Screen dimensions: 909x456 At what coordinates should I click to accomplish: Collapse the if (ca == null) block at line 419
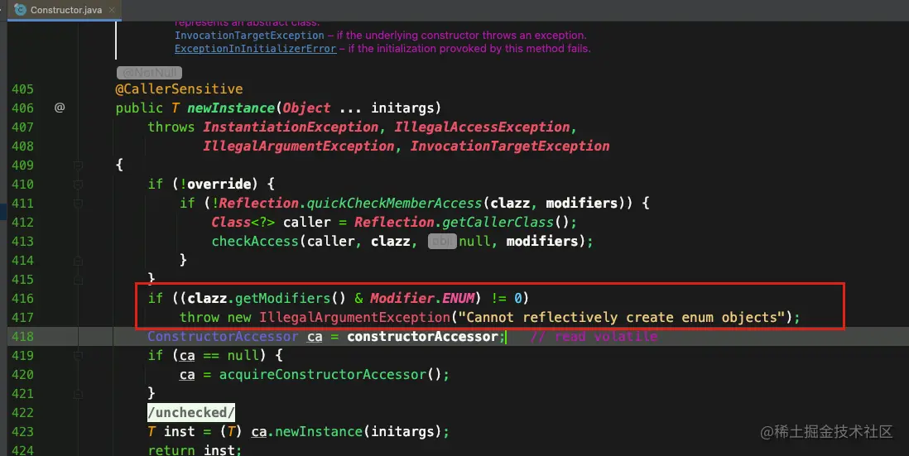(x=78, y=356)
